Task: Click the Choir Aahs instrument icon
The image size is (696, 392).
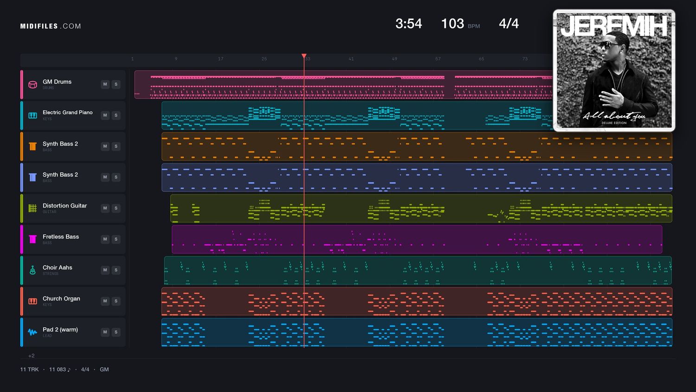Action: 32,270
